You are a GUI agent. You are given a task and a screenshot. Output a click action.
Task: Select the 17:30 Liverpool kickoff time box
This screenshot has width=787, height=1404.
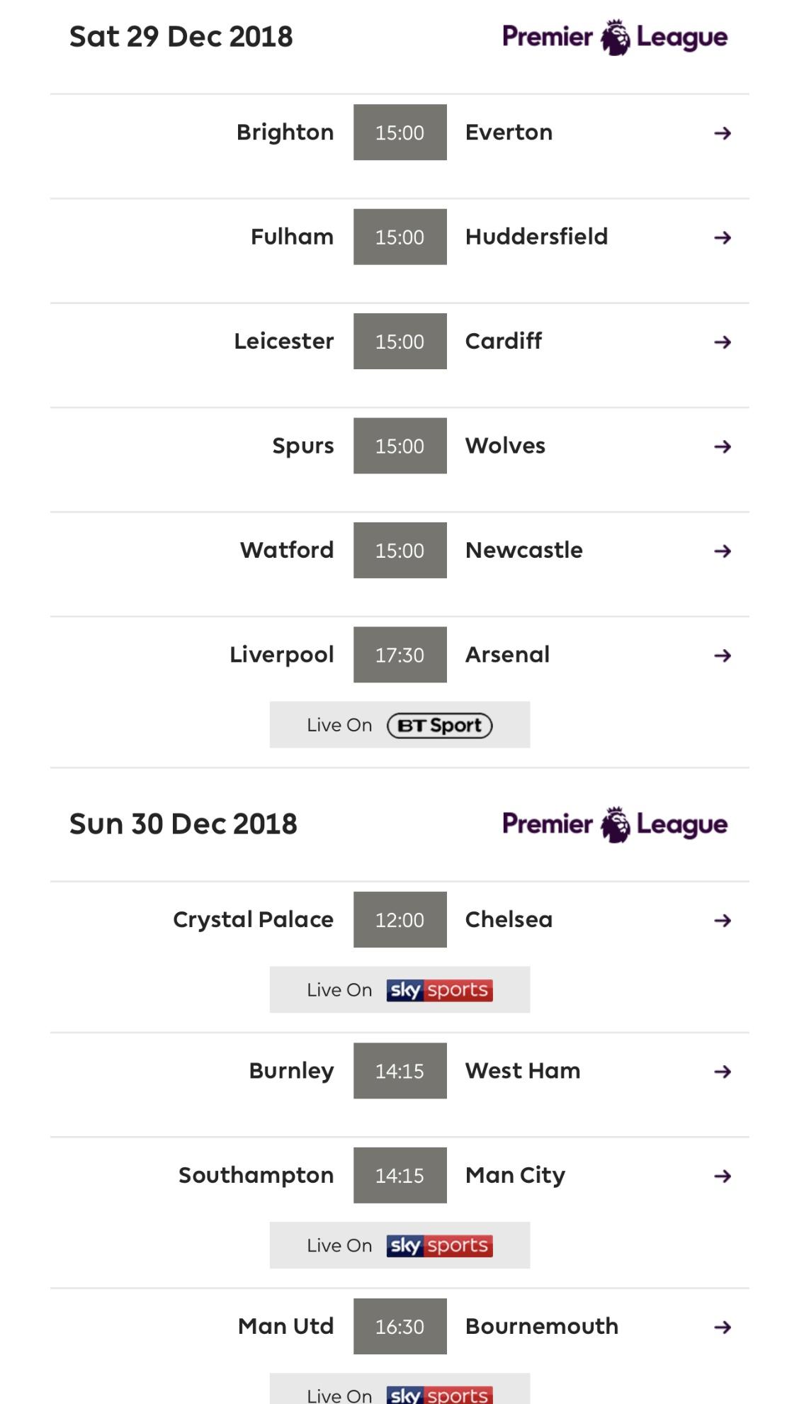coord(400,655)
